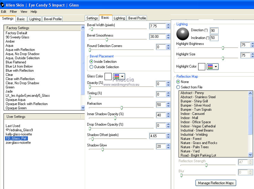Open the Help menu
Viewport: 254px width, 189px height.
[x=34, y=12]
